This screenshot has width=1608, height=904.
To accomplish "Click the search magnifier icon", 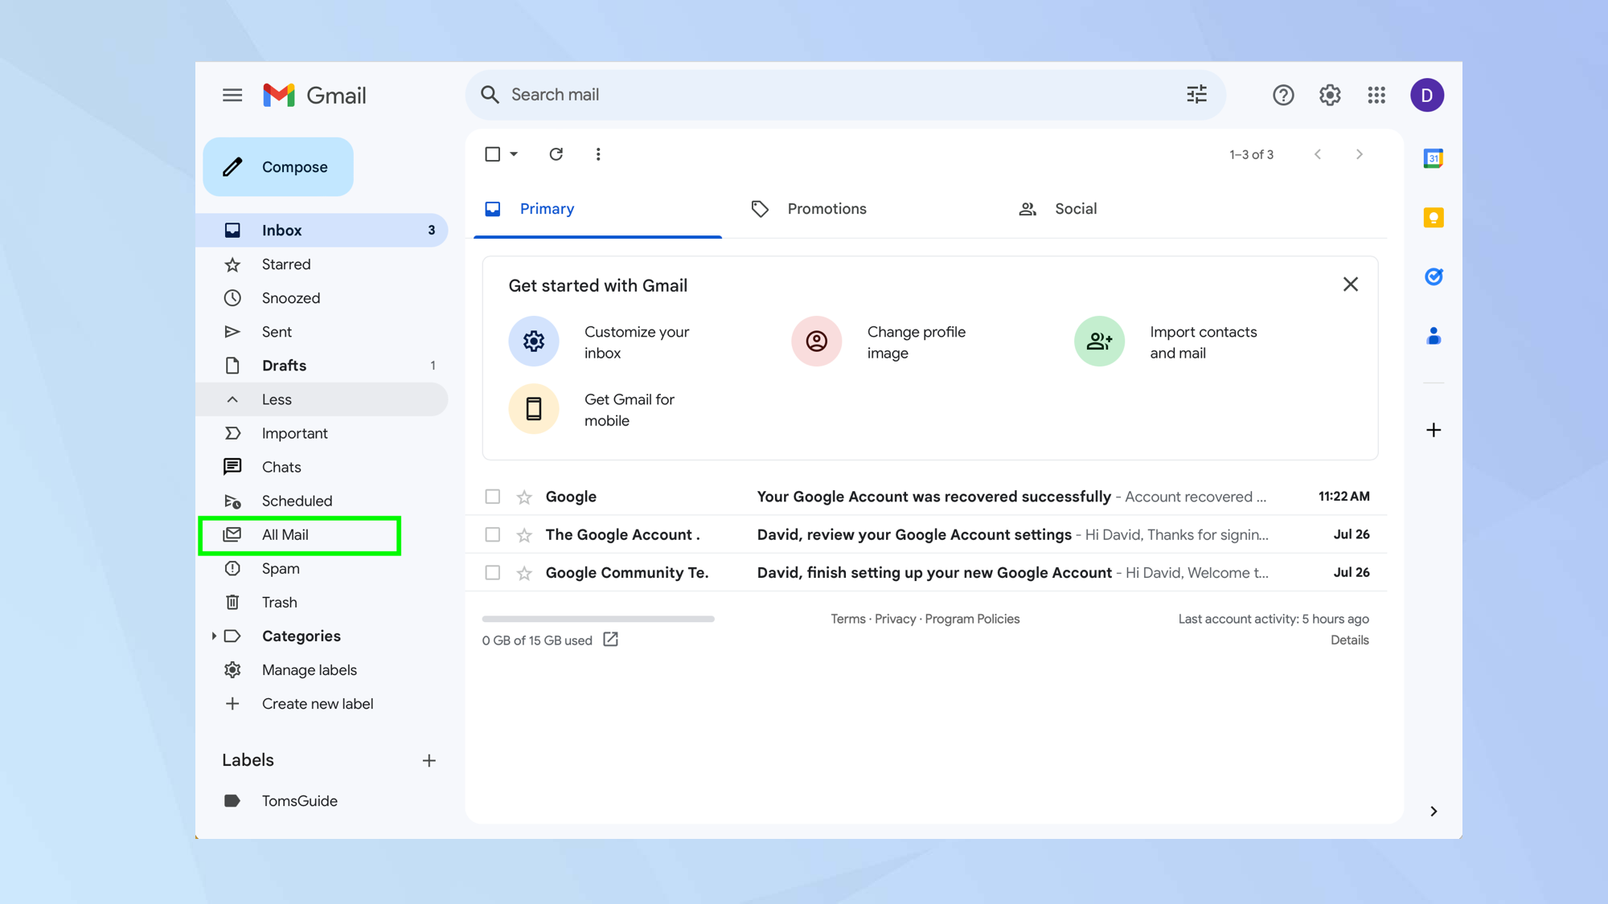I will pos(490,95).
